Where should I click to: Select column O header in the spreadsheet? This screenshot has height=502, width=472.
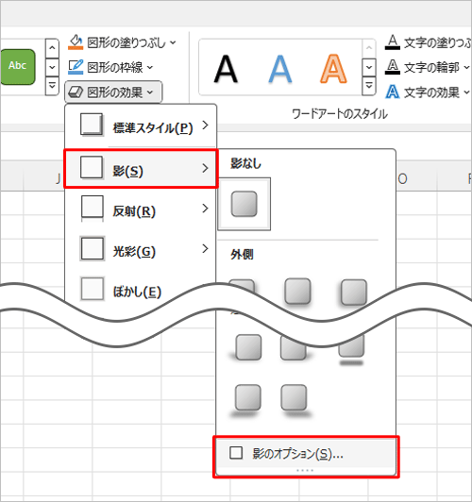click(402, 178)
